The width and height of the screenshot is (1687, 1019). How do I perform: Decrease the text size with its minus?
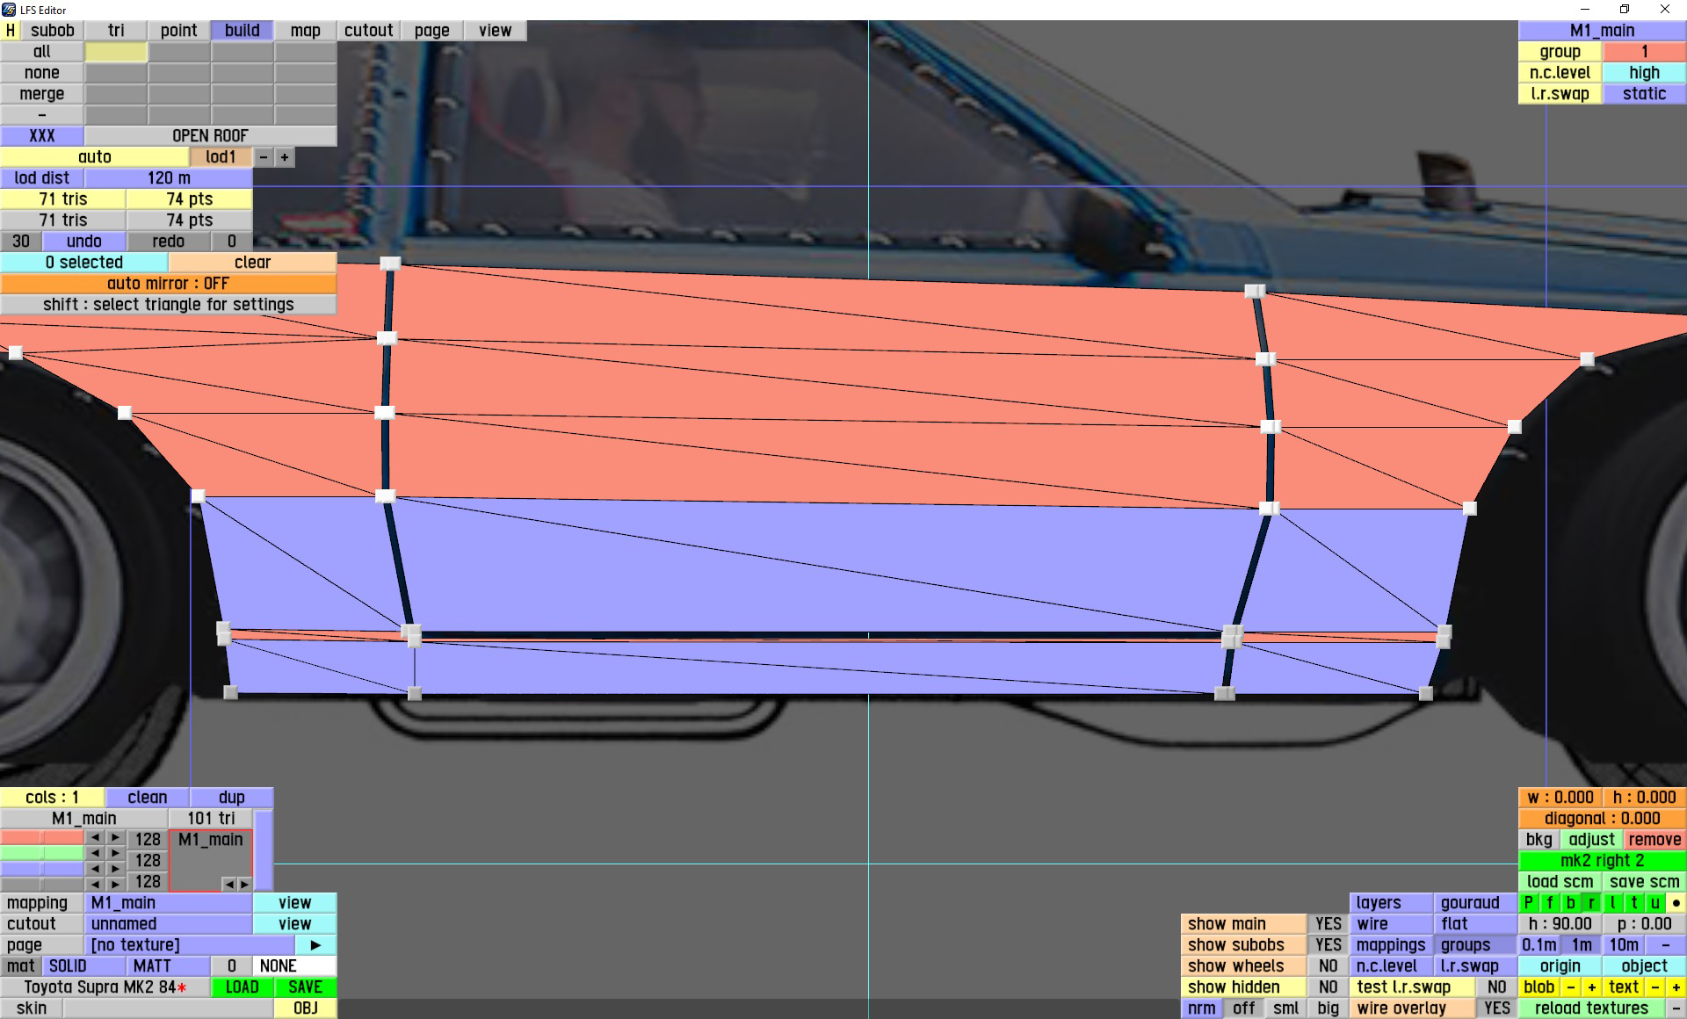pyautogui.click(x=1654, y=986)
